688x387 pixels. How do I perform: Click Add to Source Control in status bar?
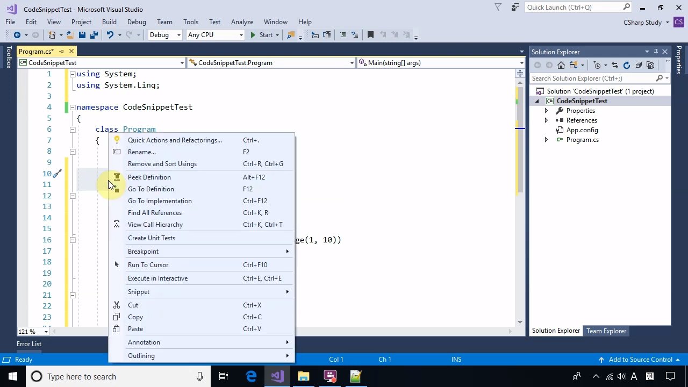[640, 360]
